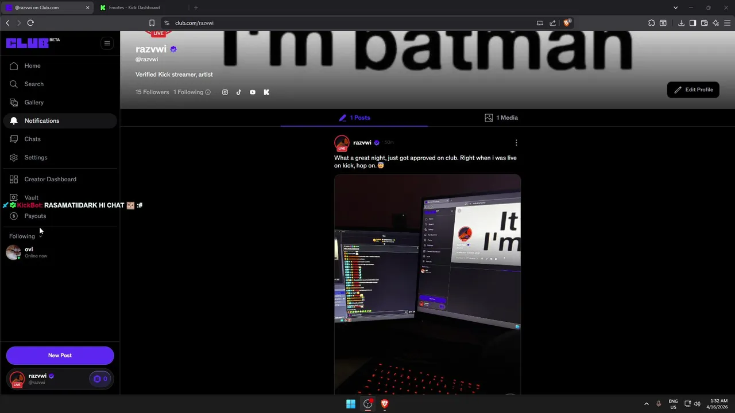This screenshot has width=735, height=413.
Task: Click the verified badge next to profile name
Action: pyautogui.click(x=173, y=49)
